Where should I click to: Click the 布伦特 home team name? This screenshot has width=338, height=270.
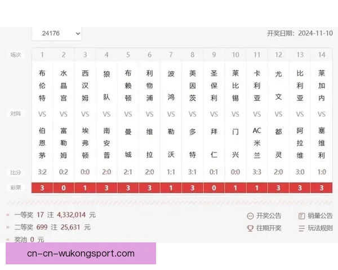tap(42, 85)
